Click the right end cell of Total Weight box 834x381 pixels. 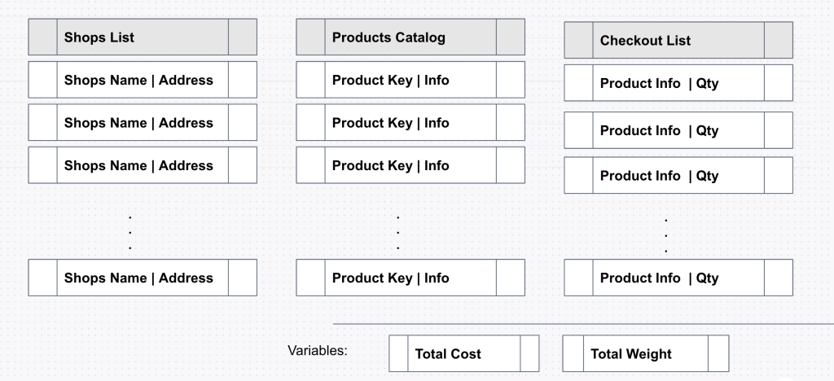pos(718,354)
